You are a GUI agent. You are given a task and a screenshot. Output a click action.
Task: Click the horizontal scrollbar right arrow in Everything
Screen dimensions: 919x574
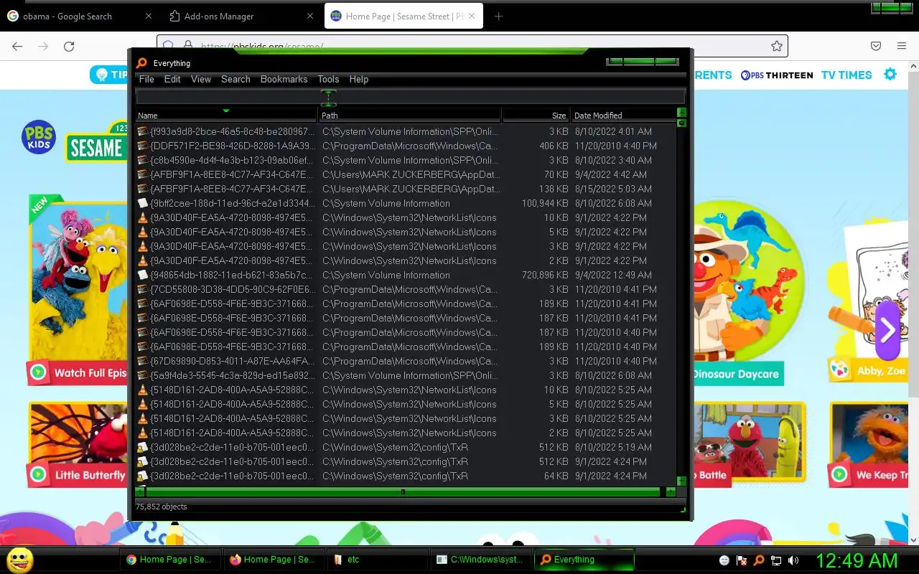coord(671,491)
